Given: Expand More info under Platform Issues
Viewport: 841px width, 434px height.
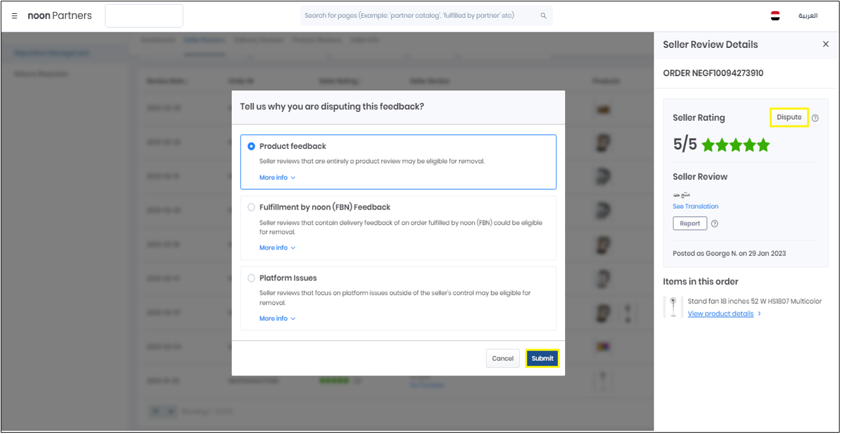Looking at the screenshot, I should point(277,318).
